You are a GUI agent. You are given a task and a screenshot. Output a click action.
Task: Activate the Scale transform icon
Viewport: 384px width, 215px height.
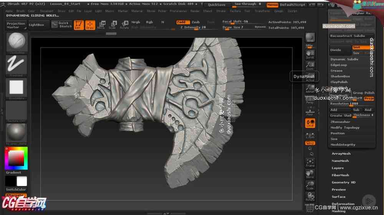click(x=113, y=25)
